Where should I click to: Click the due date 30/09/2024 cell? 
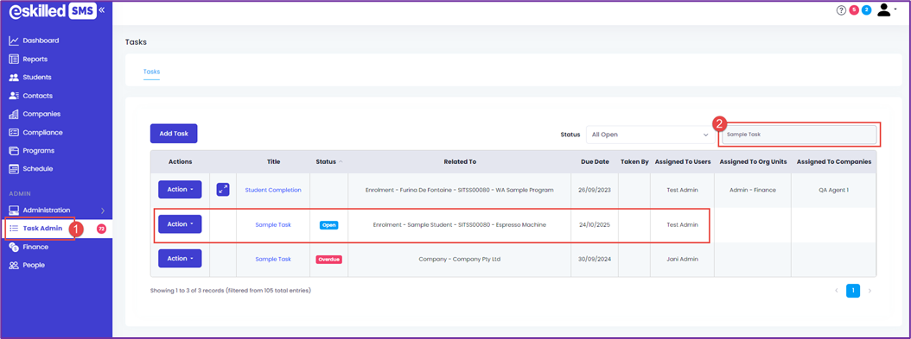pos(595,259)
